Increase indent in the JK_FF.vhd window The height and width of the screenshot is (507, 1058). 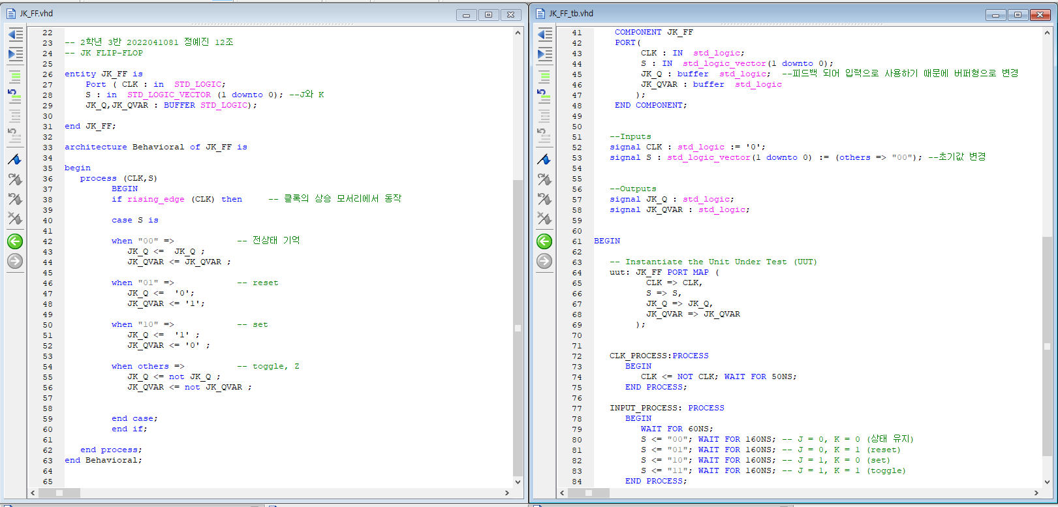pos(15,54)
